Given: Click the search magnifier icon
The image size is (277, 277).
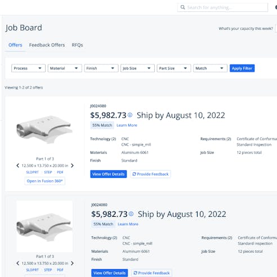Looking at the screenshot, I should [x=182, y=7].
